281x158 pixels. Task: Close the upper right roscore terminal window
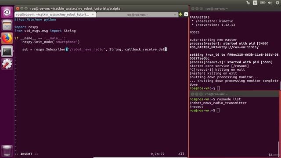tap(193, 8)
